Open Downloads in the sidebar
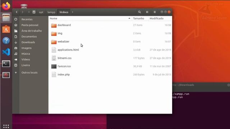 (x=28, y=42)
